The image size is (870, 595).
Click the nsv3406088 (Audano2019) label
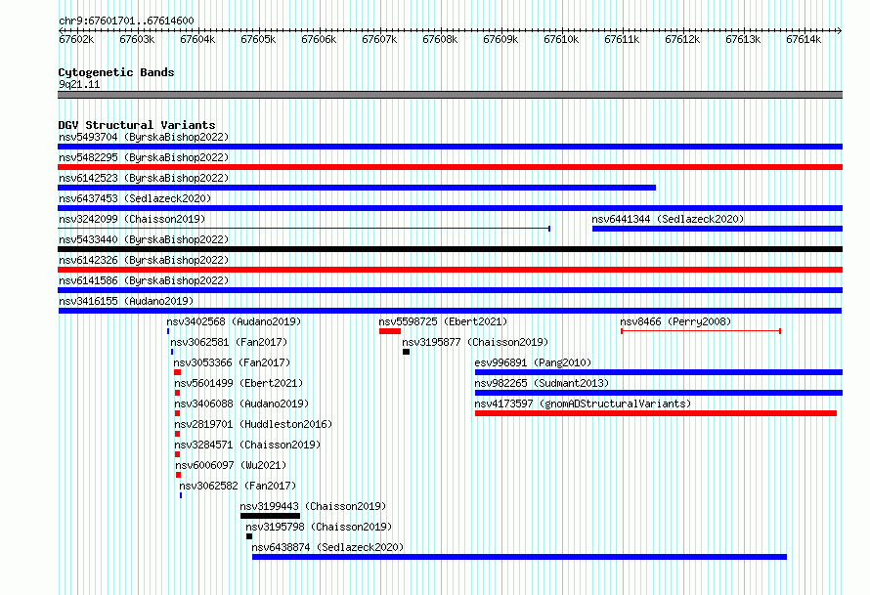point(241,404)
